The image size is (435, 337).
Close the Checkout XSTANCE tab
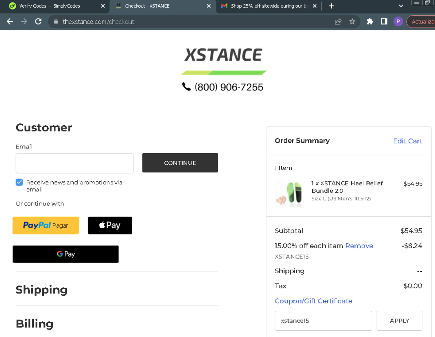pyautogui.click(x=209, y=6)
